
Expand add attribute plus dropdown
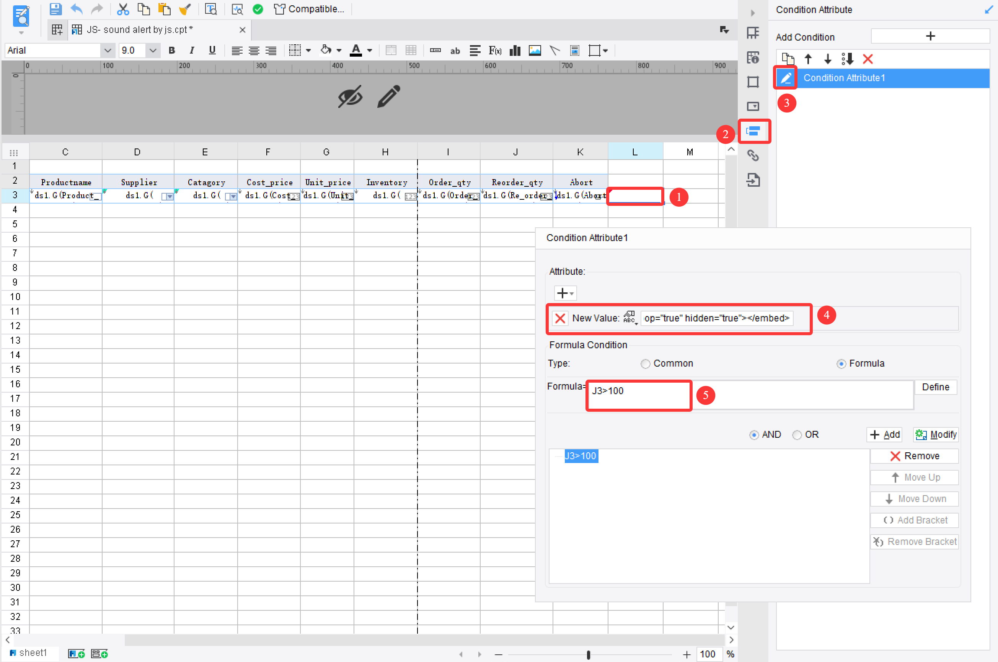click(565, 293)
